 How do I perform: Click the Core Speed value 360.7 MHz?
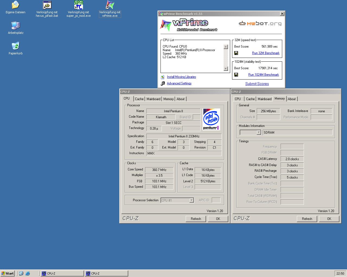(159, 170)
